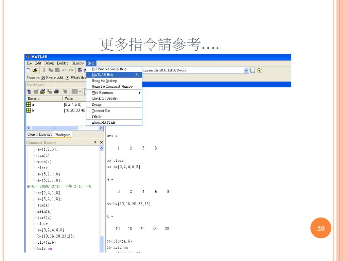Click the Import data icon in Workspace
The width and height of the screenshot is (348, 261).
(42, 91)
